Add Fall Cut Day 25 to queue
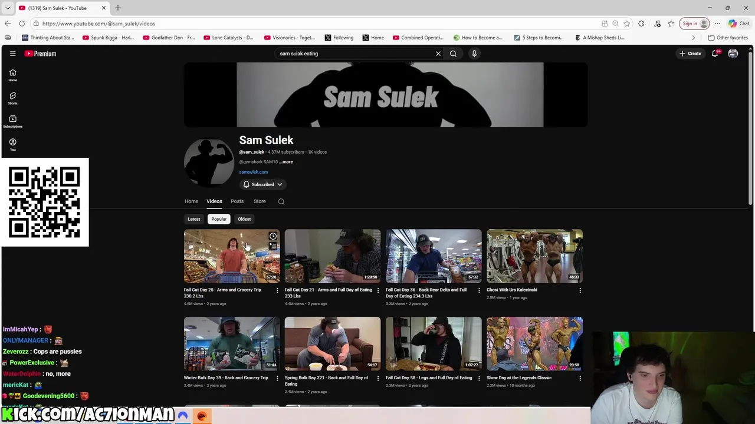The width and height of the screenshot is (755, 424). 273,246
